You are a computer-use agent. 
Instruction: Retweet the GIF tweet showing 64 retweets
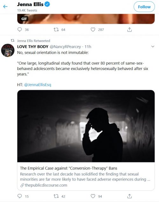pos(56,30)
